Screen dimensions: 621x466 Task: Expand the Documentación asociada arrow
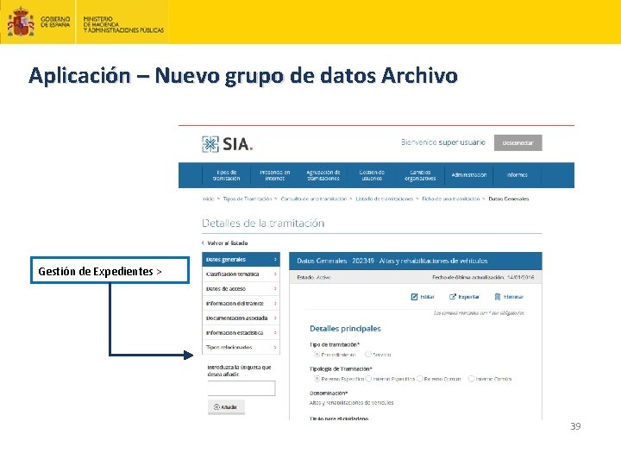[x=275, y=318]
